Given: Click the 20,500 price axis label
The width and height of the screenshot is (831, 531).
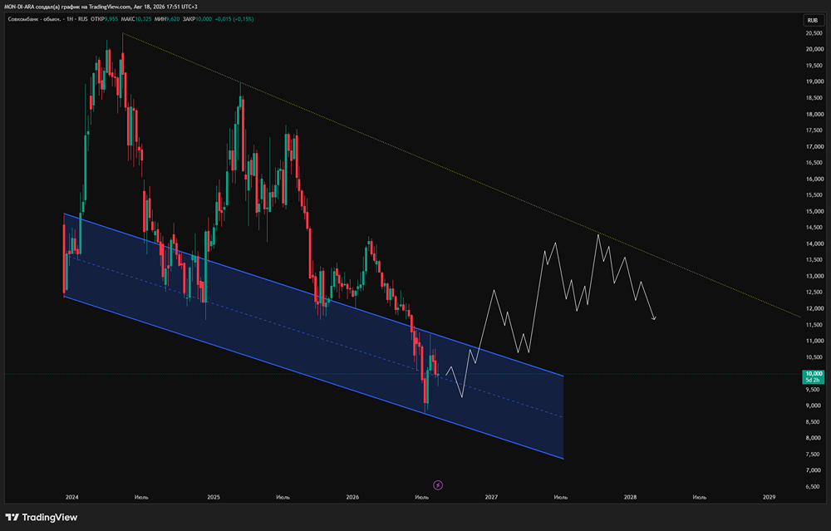Looking at the screenshot, I should pos(814,33).
